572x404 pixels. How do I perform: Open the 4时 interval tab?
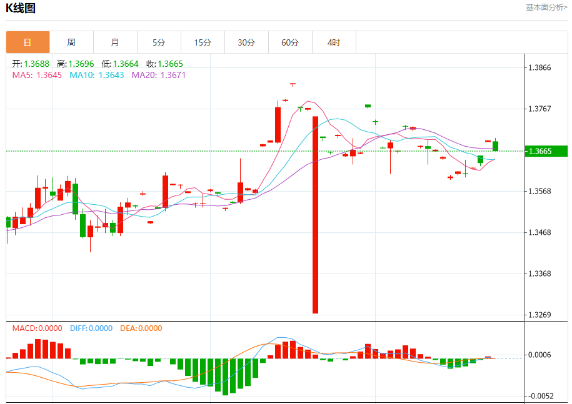(x=334, y=42)
